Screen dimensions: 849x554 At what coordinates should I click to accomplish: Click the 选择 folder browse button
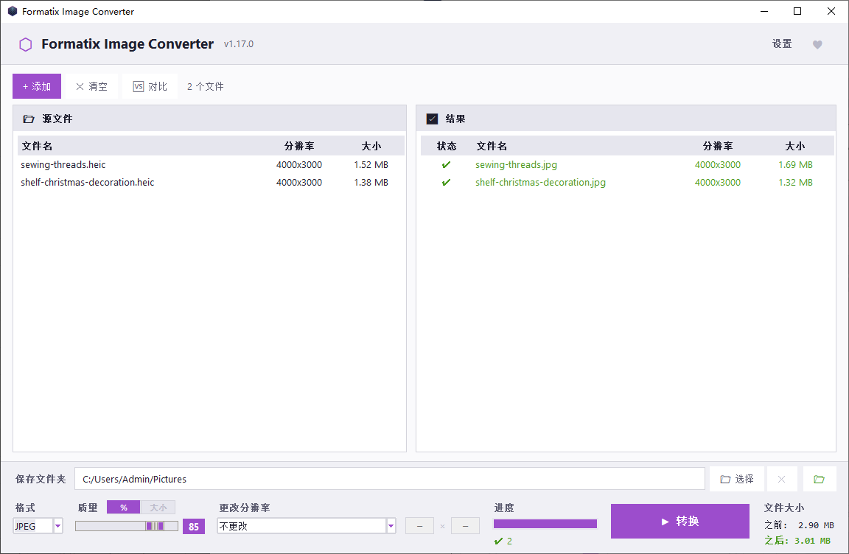tap(737, 479)
